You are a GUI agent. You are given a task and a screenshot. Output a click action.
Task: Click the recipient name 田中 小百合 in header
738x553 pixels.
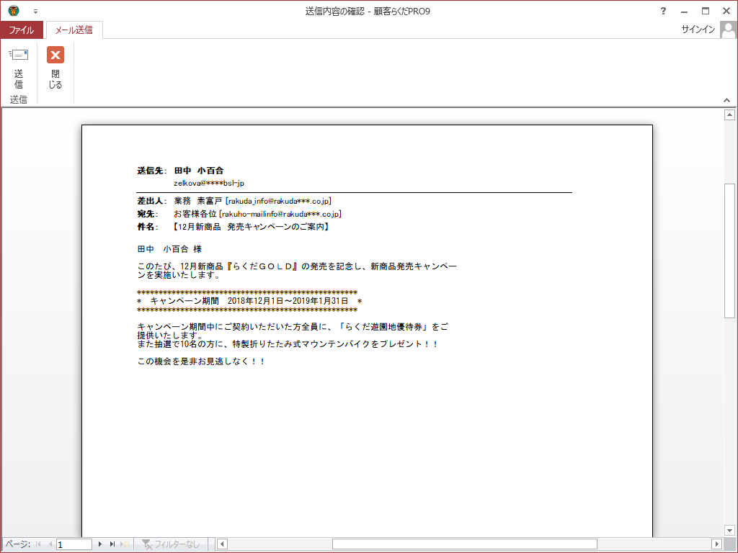[x=199, y=171]
